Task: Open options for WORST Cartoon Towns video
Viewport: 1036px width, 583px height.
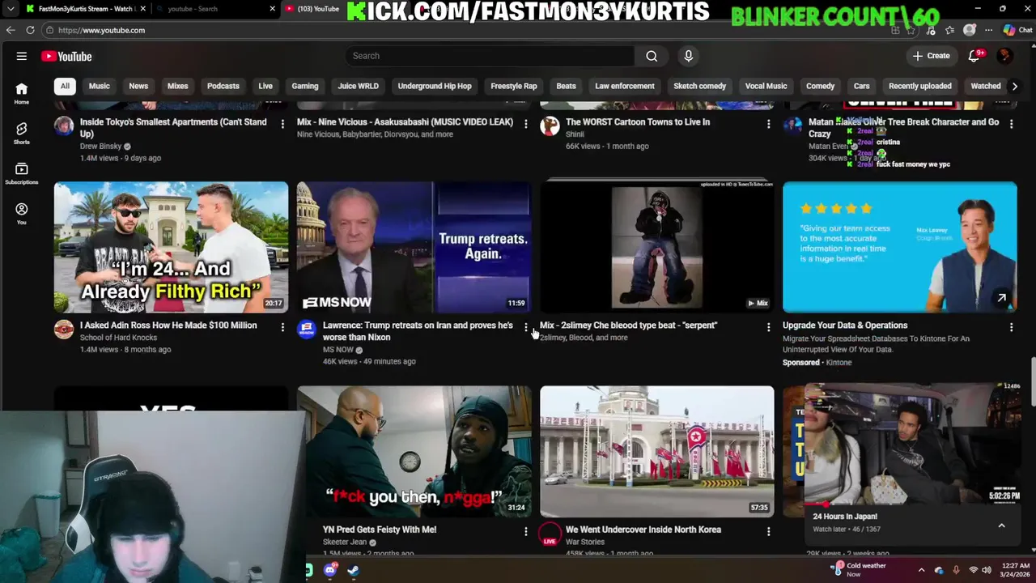Action: click(x=768, y=124)
